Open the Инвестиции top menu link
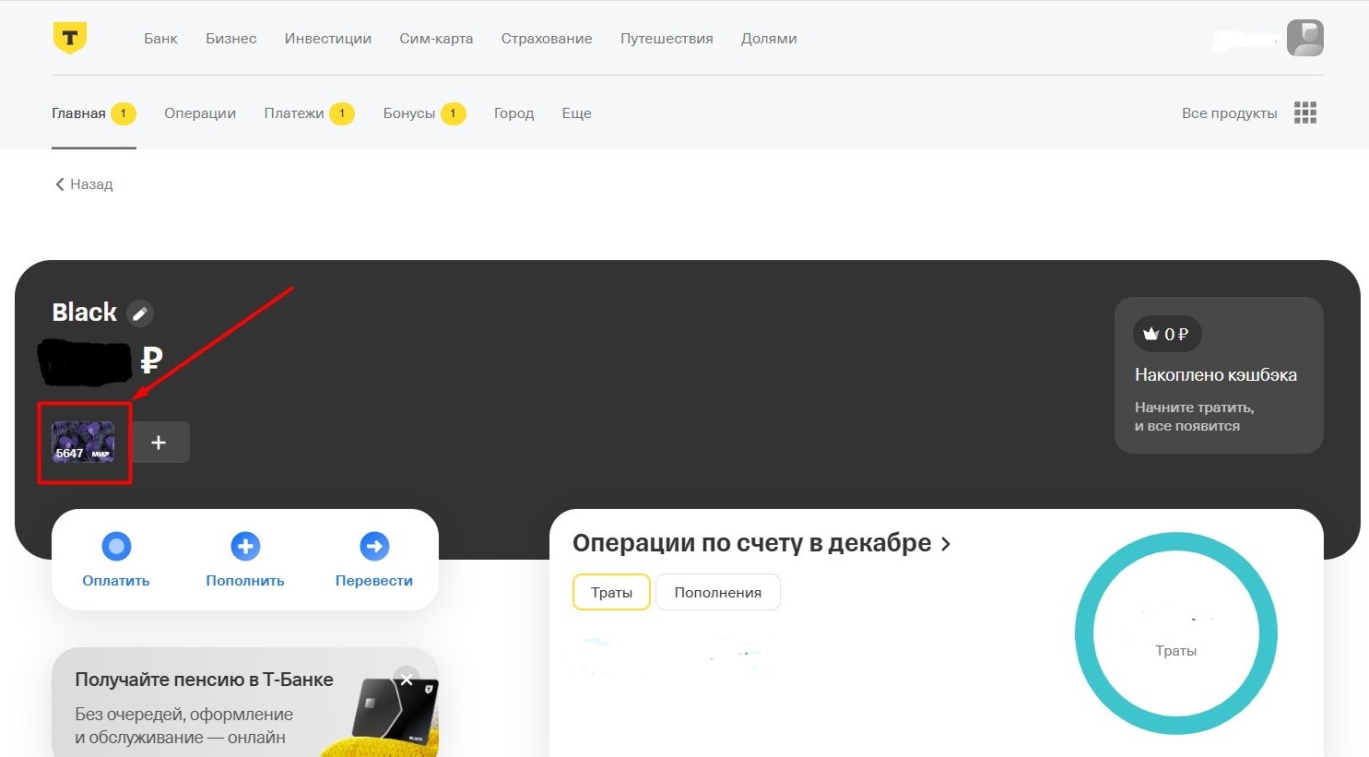 [328, 39]
